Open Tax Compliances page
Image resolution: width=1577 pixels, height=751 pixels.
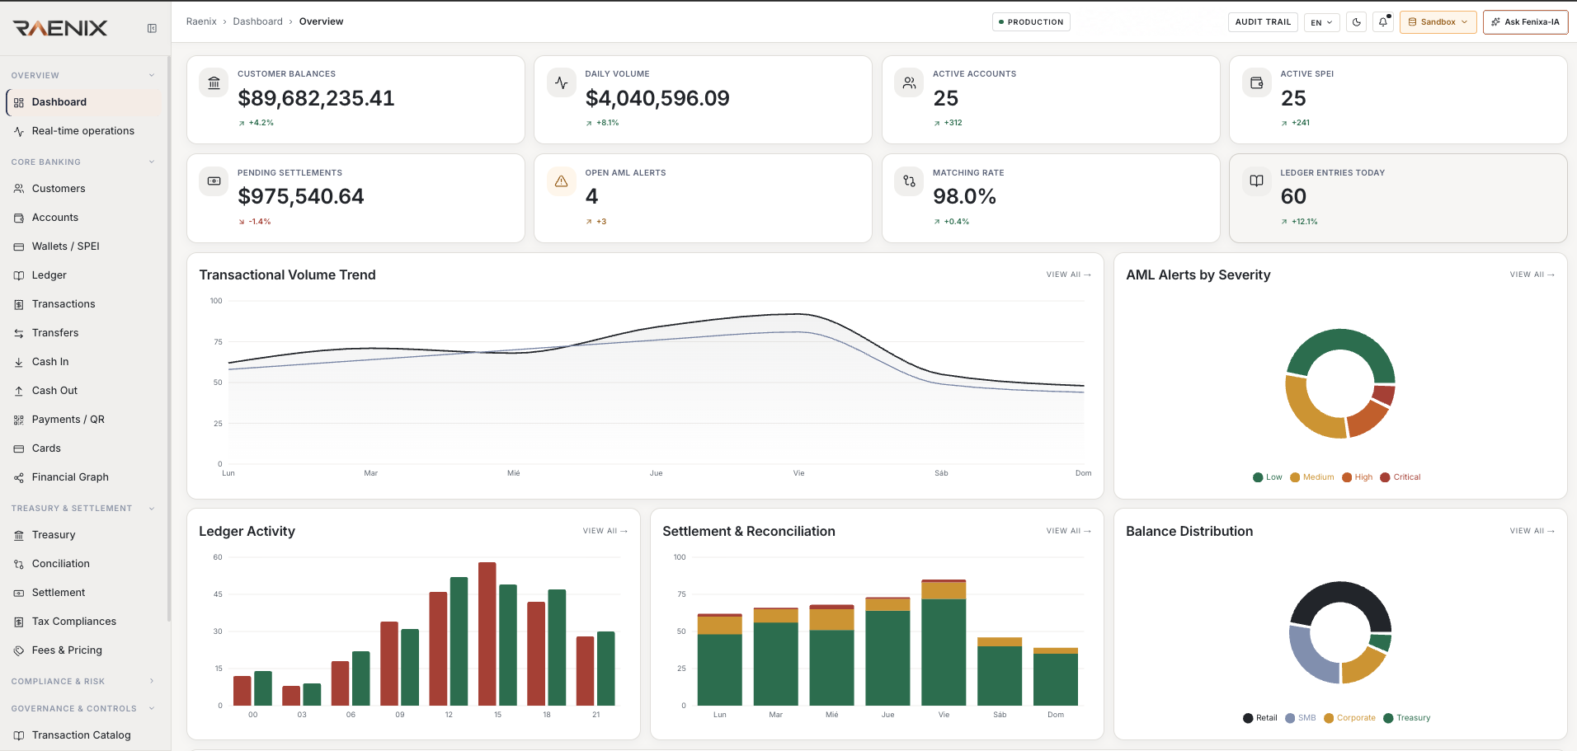coord(83,622)
